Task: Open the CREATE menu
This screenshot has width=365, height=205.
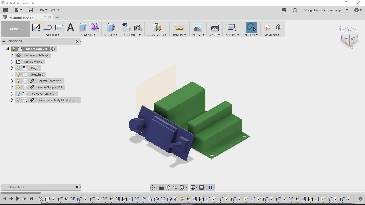Action: [x=89, y=35]
